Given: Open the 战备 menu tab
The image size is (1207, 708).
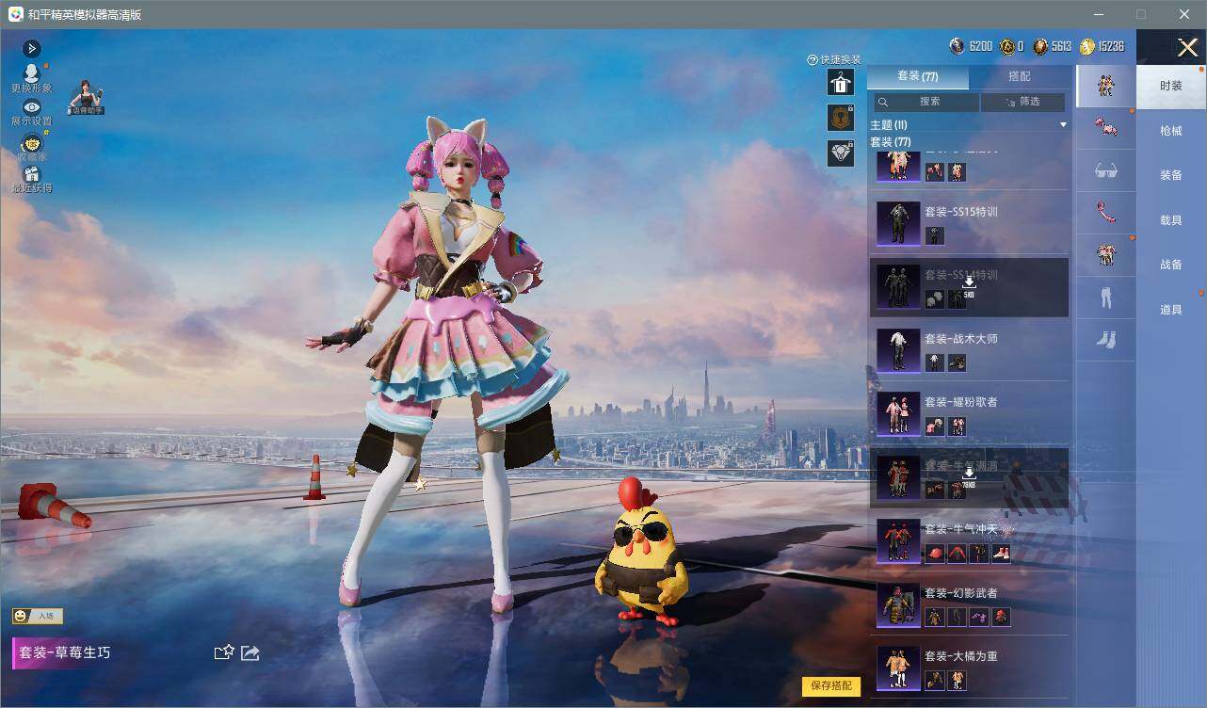Looking at the screenshot, I should tap(1171, 265).
